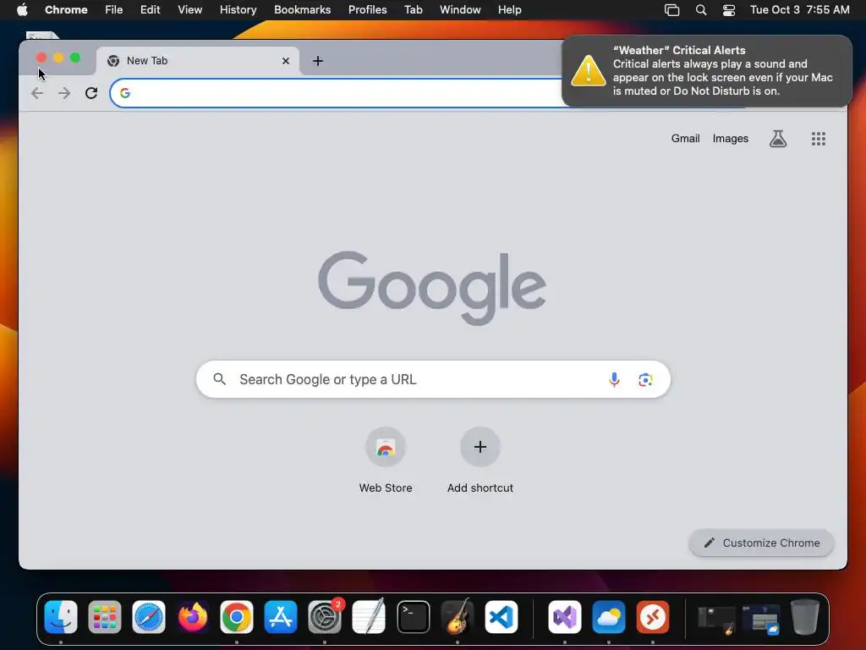Open Launchpad from the Dock
The height and width of the screenshot is (650, 866).
[x=104, y=617]
